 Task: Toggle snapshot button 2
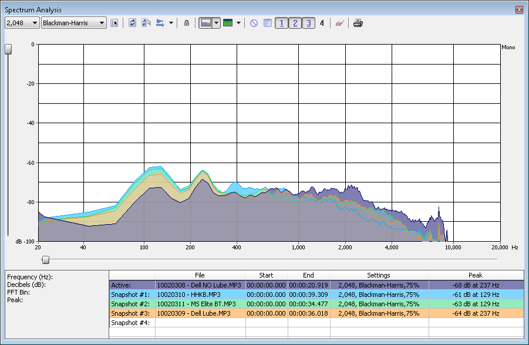295,23
